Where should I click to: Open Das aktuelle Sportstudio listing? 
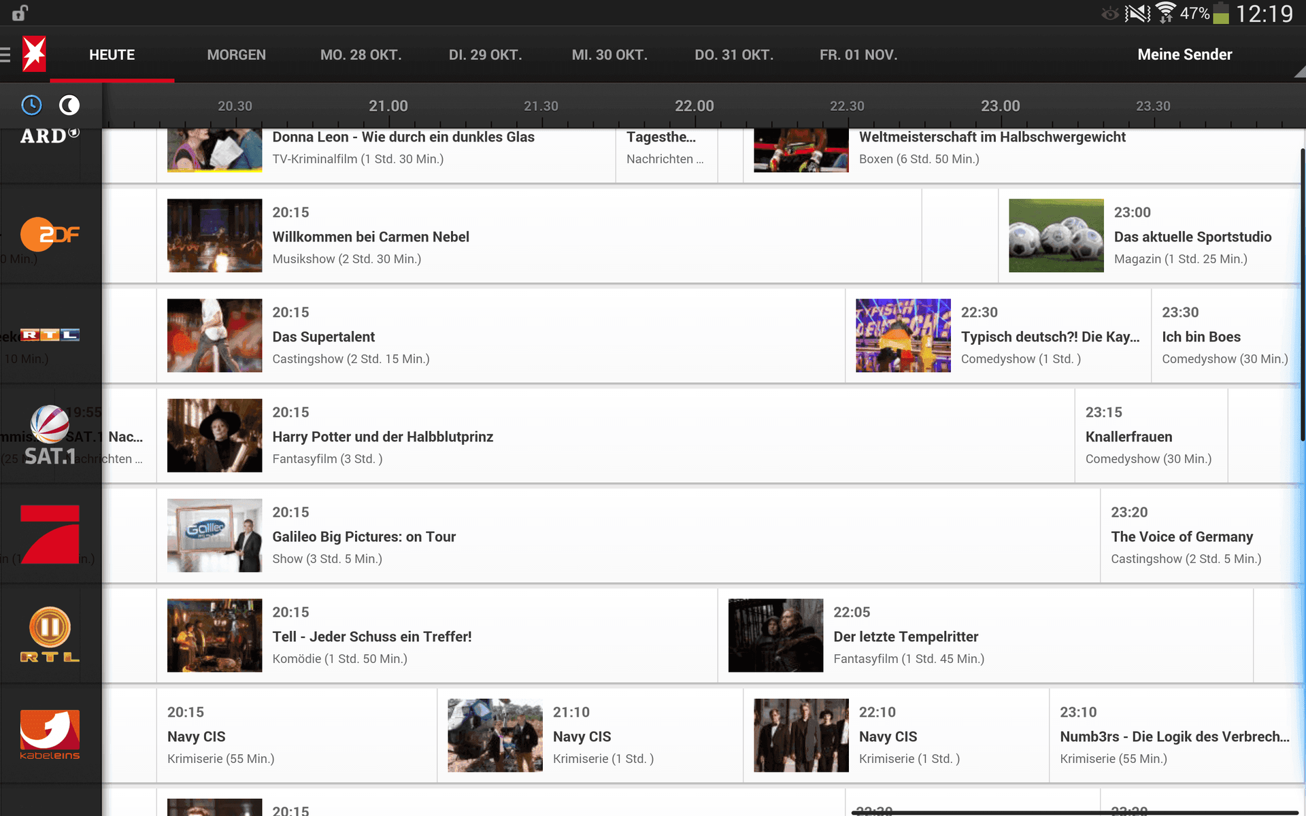(x=1150, y=235)
